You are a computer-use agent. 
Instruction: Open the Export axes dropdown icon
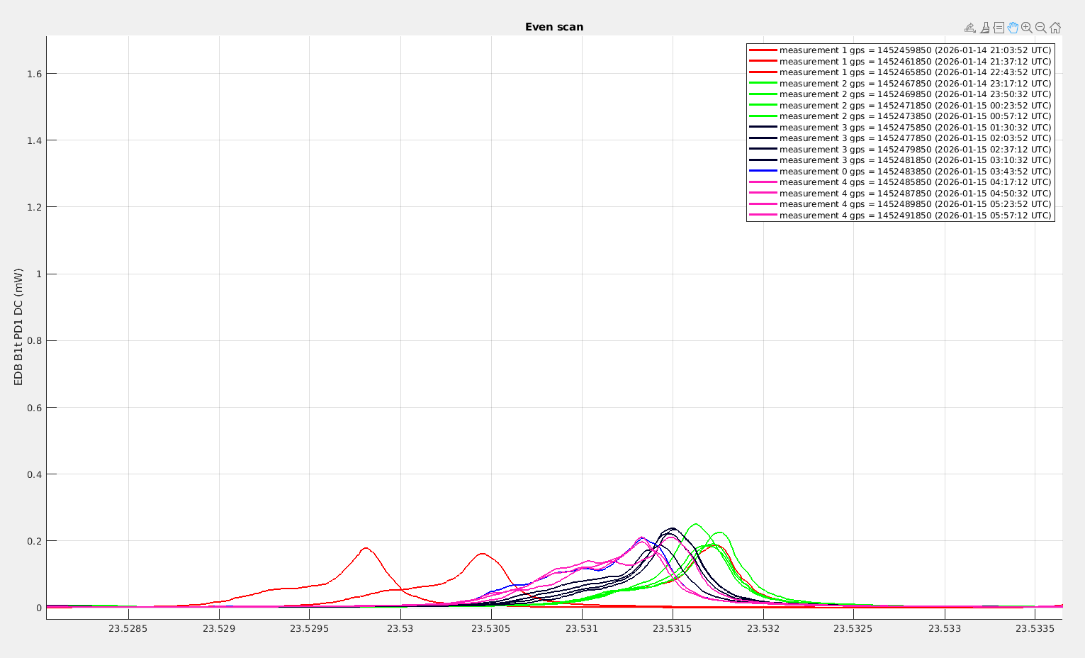970,28
